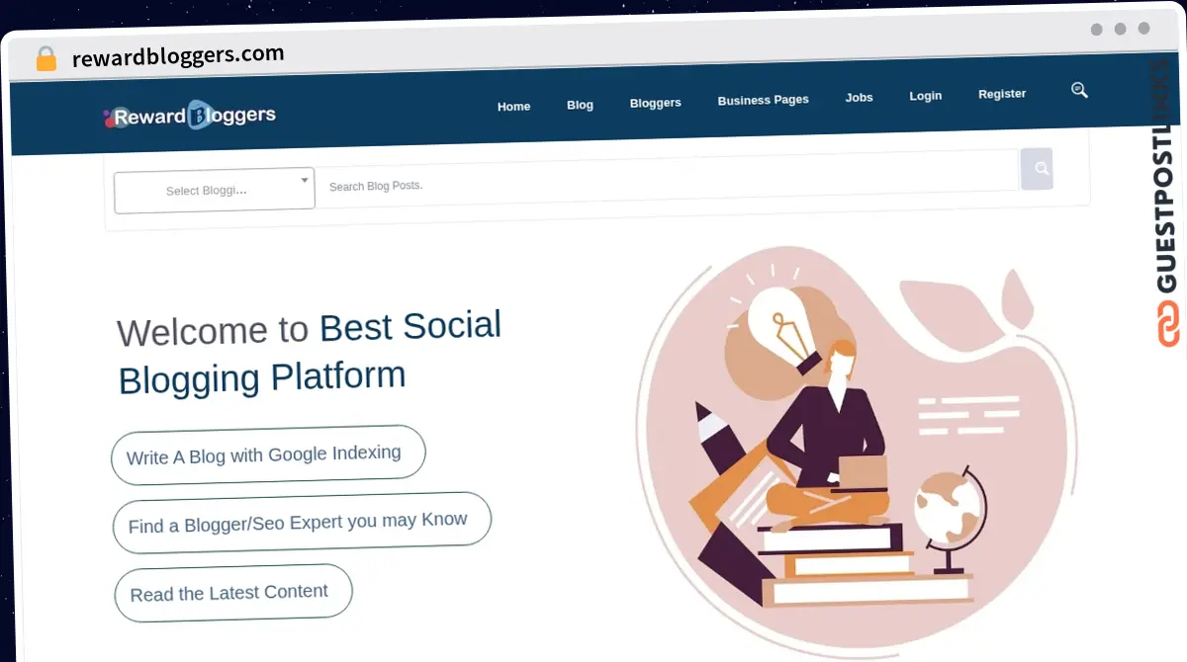Open the Select Blogging category dropdown

coord(215,190)
